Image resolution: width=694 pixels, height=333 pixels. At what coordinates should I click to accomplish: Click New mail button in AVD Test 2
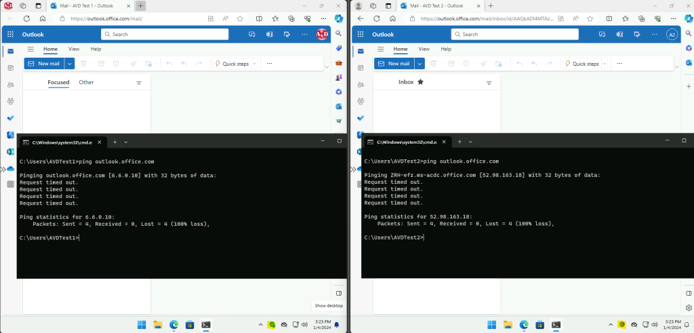pyautogui.click(x=394, y=64)
